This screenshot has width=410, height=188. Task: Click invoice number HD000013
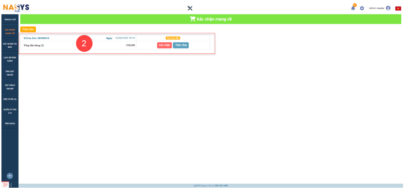43,38
